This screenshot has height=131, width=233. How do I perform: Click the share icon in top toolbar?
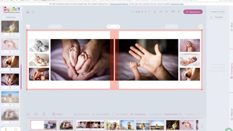[161, 12]
